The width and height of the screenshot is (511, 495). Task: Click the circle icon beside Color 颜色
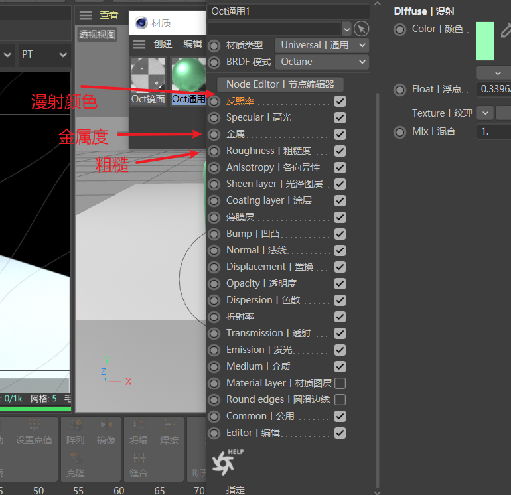(400, 30)
